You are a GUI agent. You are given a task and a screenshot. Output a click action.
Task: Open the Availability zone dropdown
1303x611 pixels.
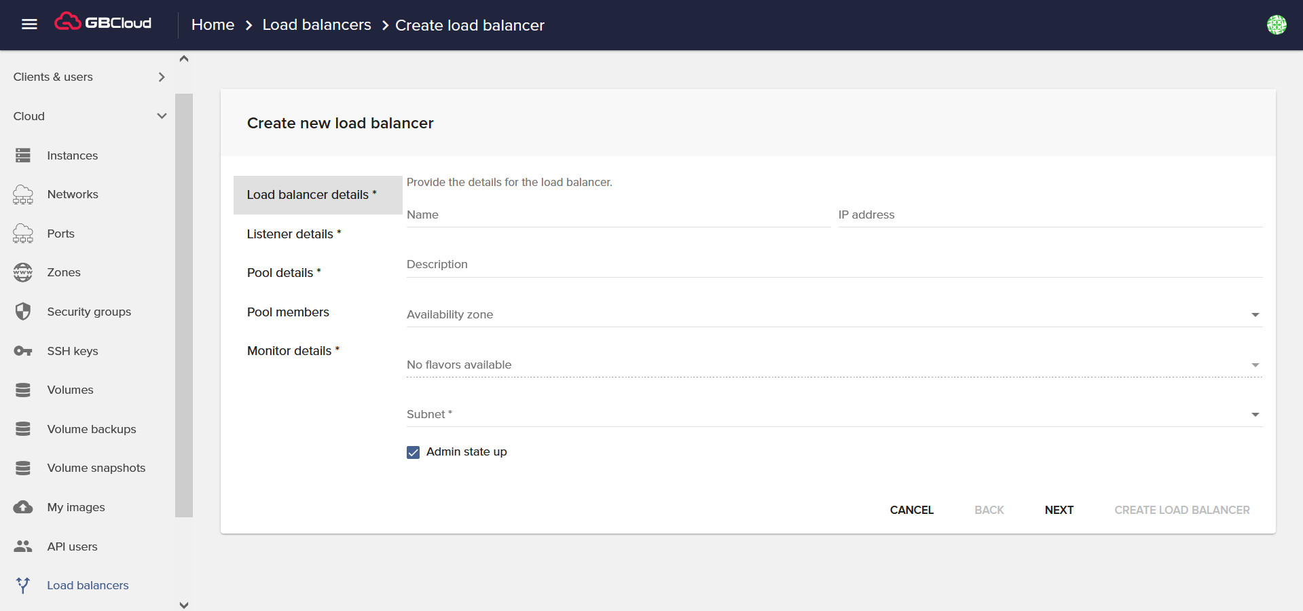click(x=834, y=314)
